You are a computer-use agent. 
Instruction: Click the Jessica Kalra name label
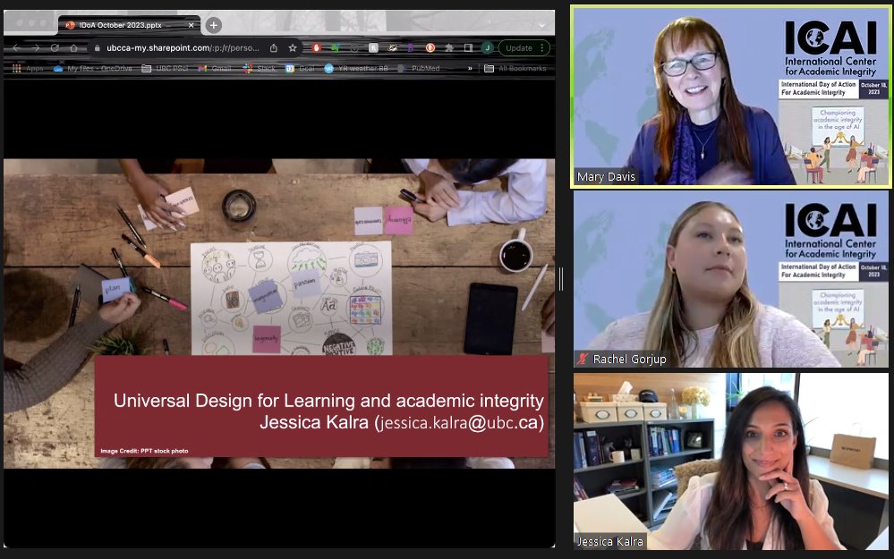pos(610,541)
